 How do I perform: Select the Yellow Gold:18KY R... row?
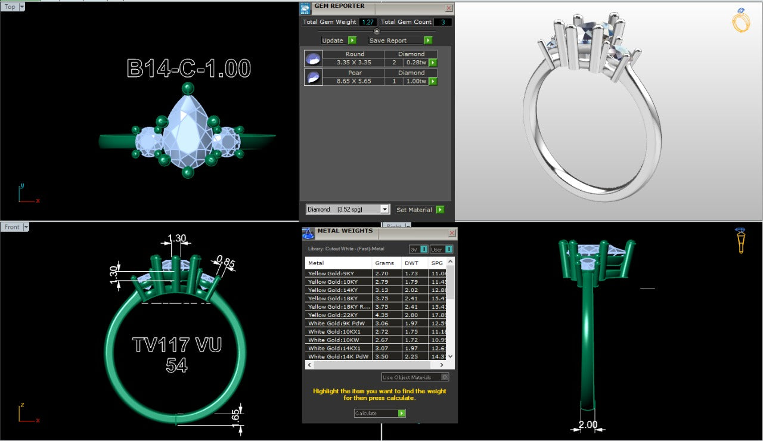pos(376,306)
